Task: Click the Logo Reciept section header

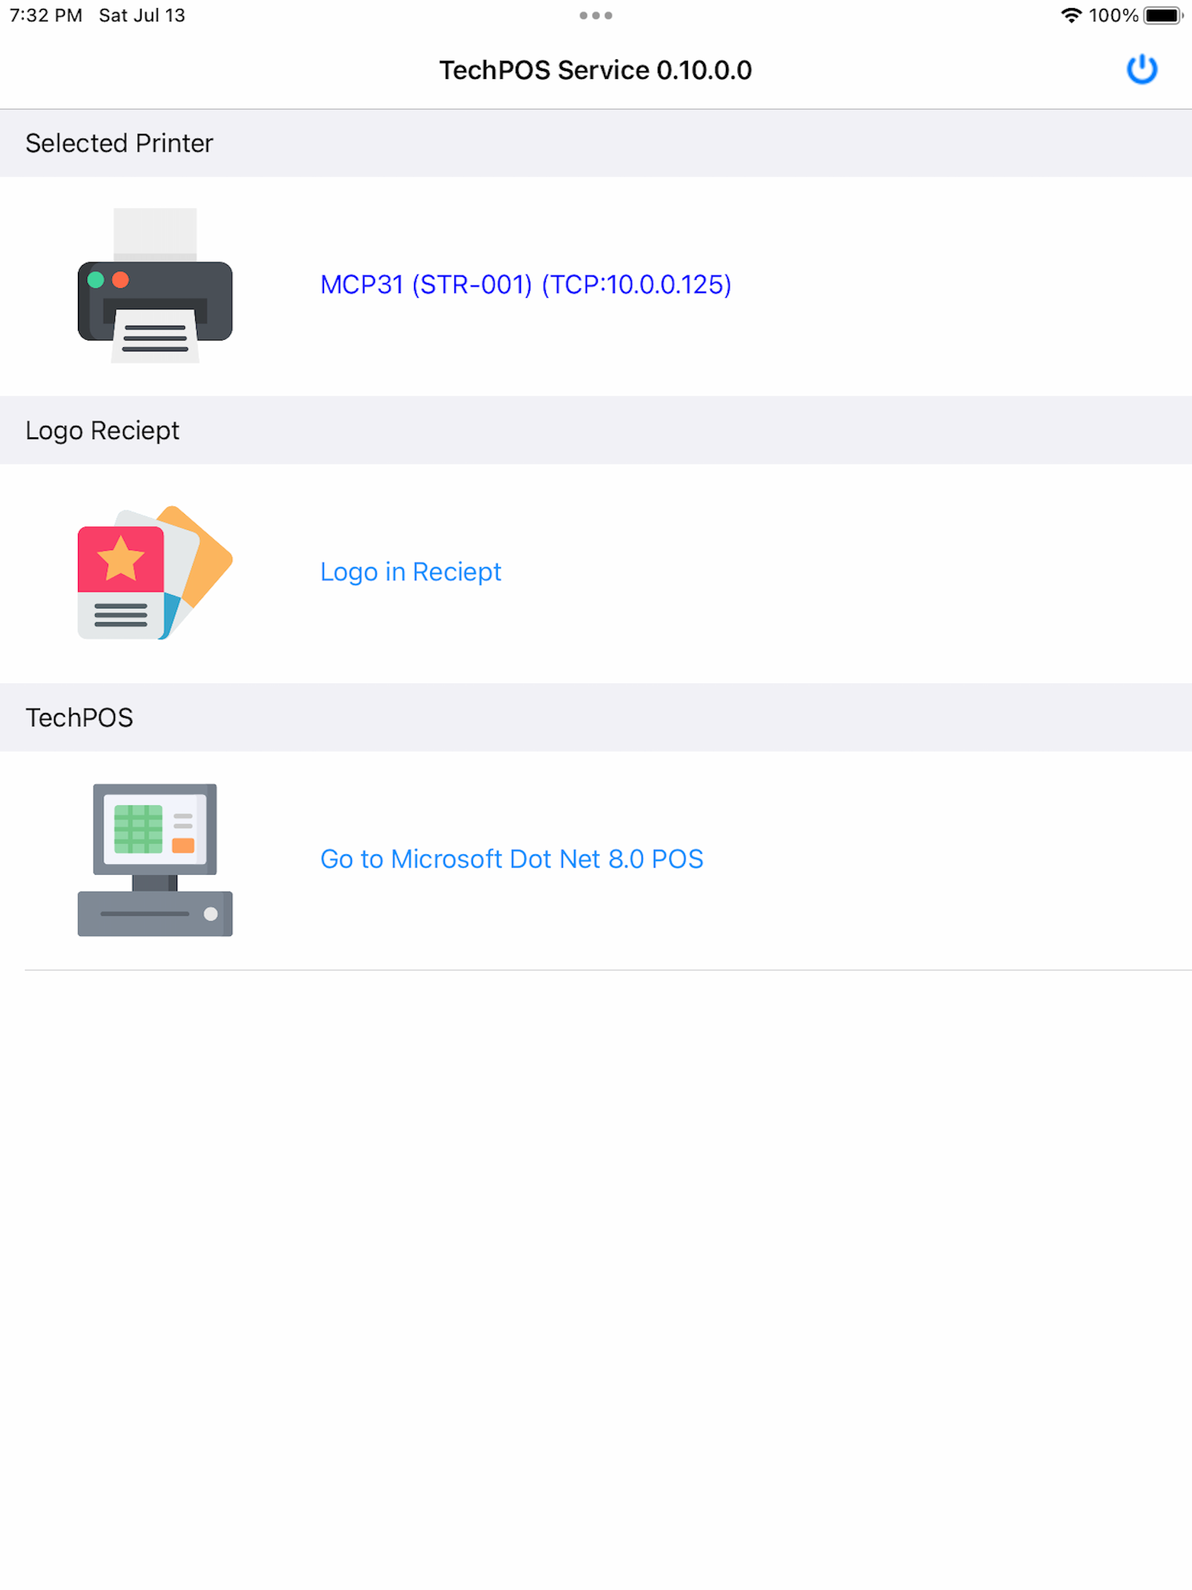Action: [597, 430]
